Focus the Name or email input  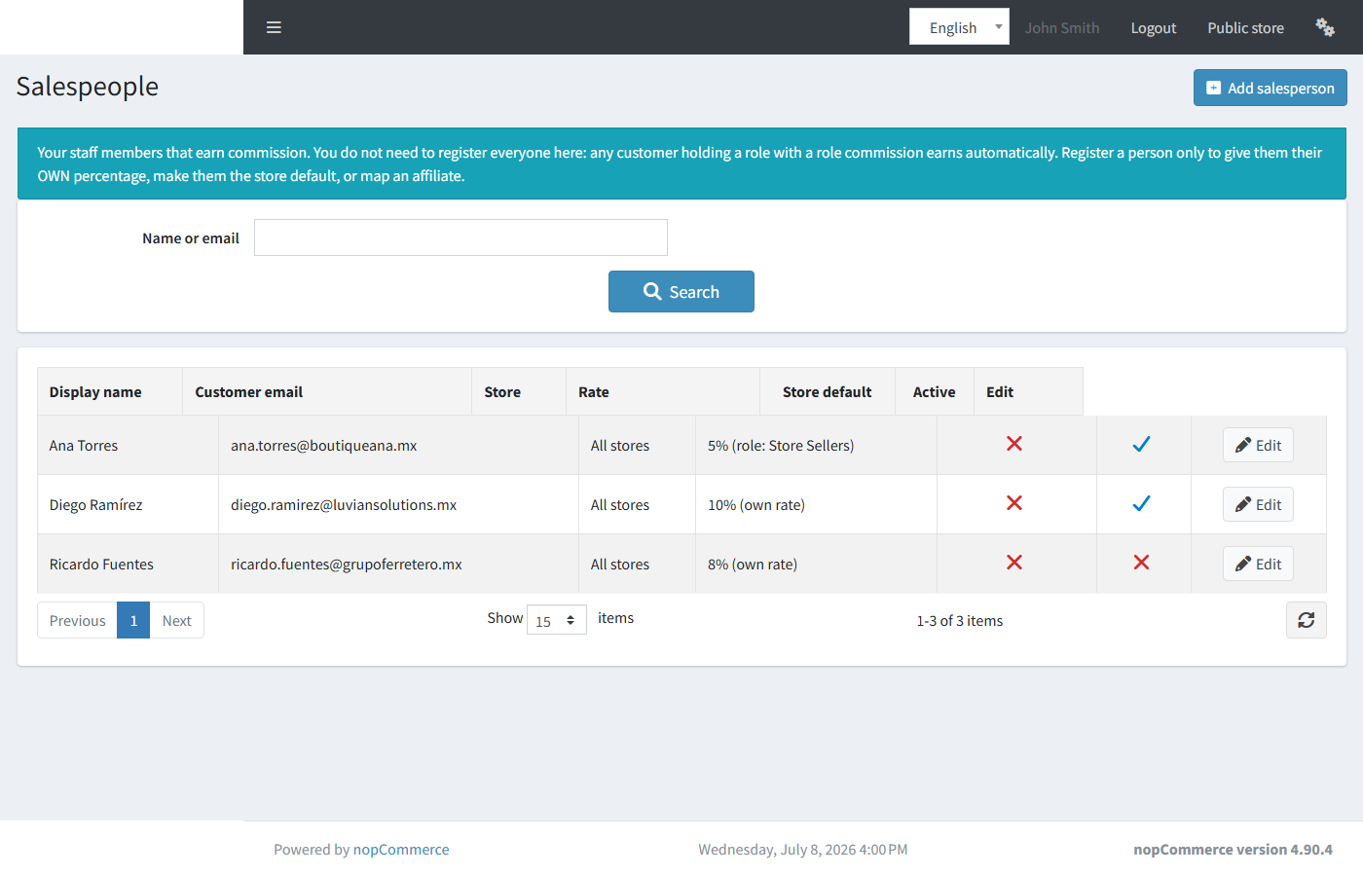460,237
